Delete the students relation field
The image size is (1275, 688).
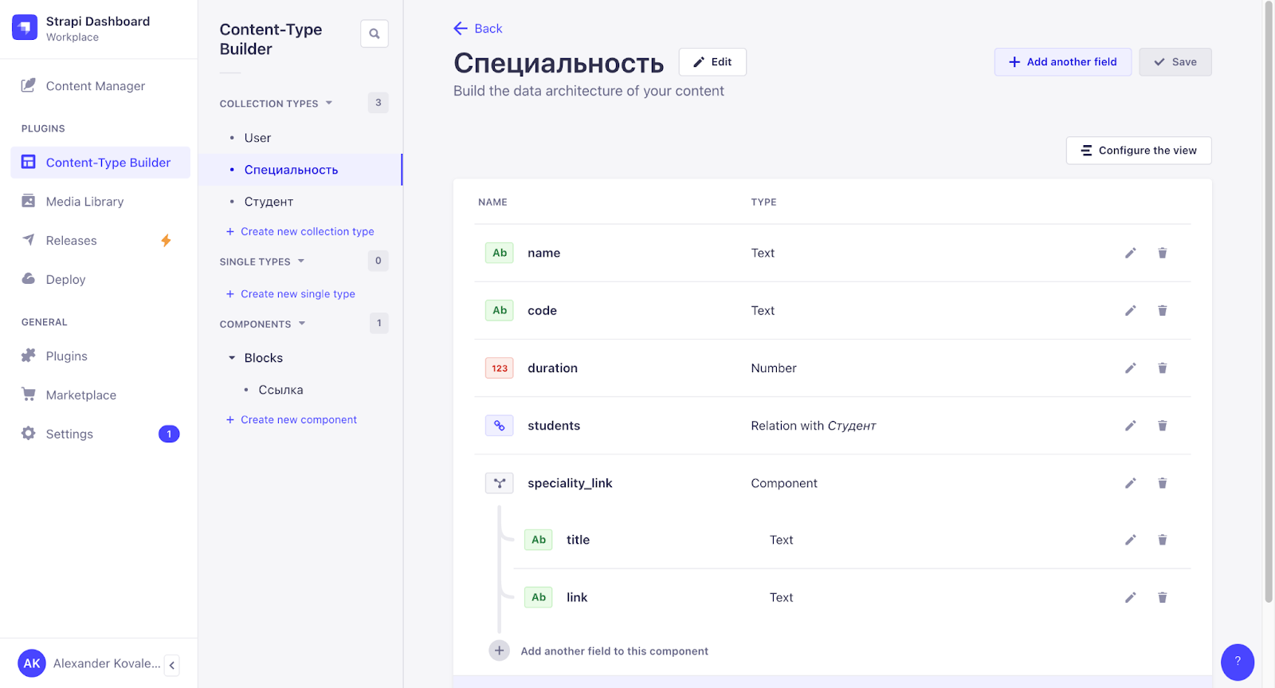pos(1163,426)
